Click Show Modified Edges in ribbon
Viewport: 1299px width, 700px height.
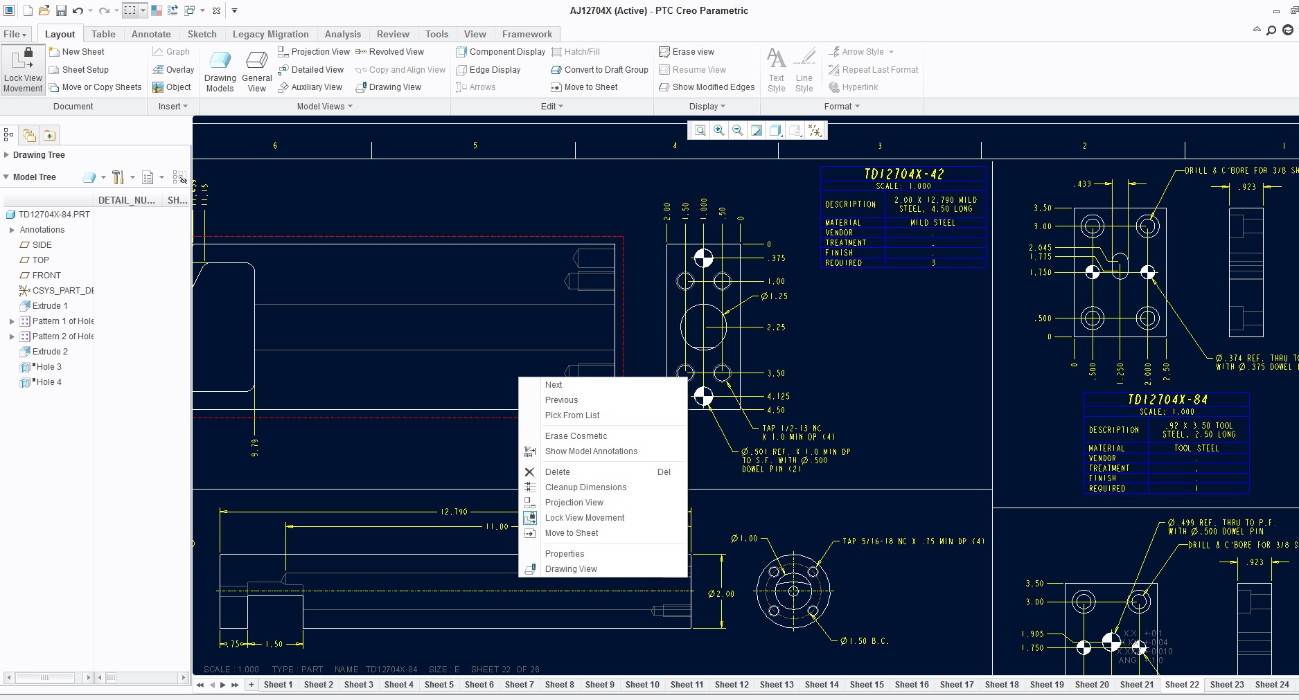click(x=707, y=87)
